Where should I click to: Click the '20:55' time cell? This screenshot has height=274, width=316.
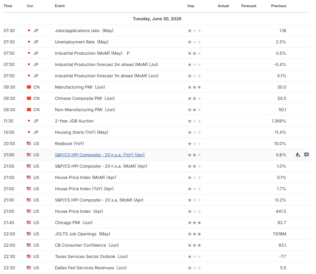[9, 144]
